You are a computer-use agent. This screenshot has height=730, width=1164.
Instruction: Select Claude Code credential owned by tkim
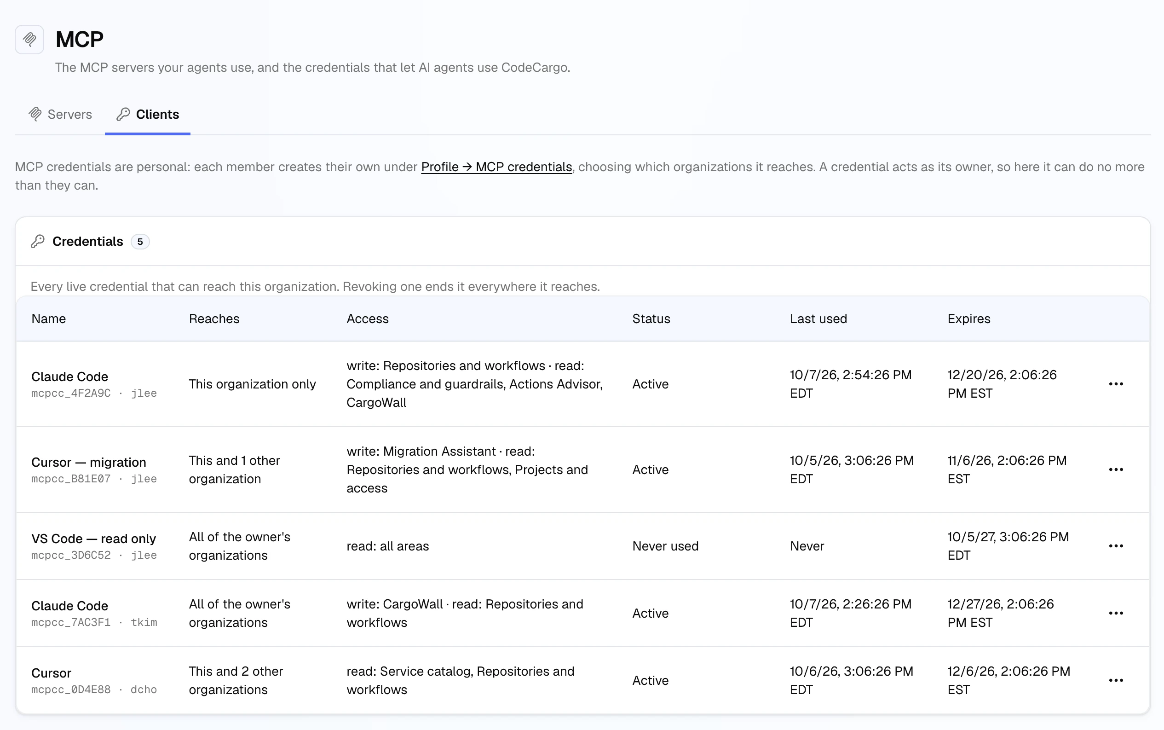(69, 606)
